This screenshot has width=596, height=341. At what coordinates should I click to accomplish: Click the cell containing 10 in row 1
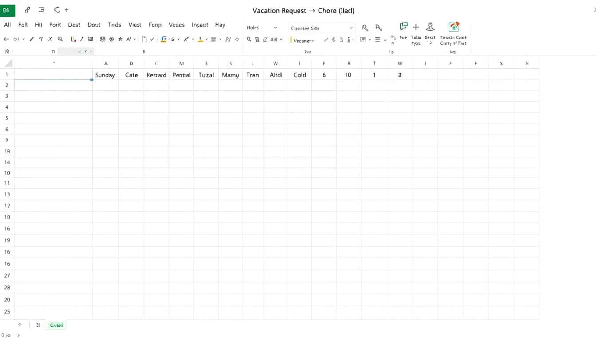349,75
